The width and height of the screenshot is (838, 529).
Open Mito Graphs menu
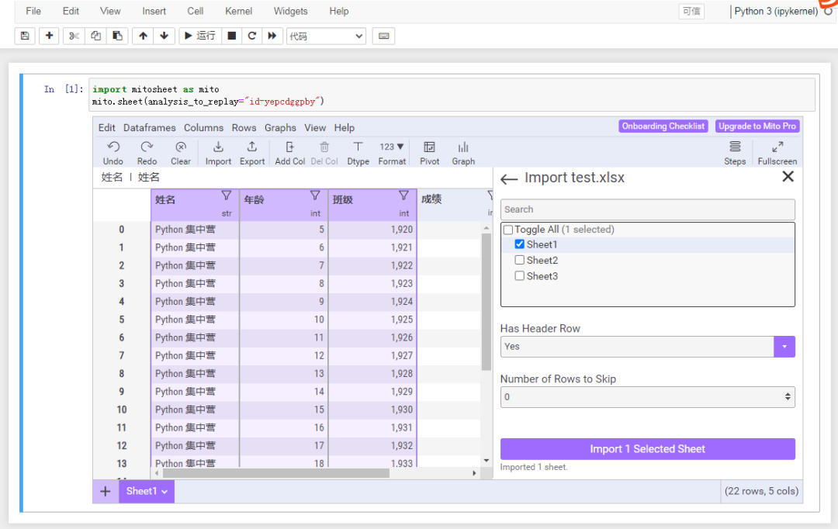pos(280,128)
